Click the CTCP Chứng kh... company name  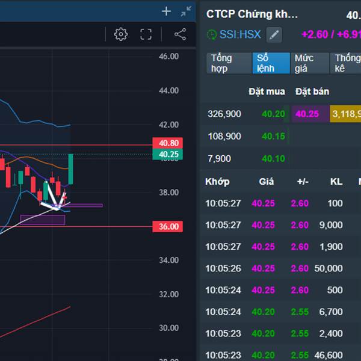pos(251,14)
